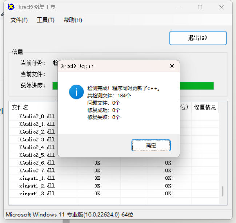
Task: Click the 修复失败: 0个 line
Action: [104, 117]
